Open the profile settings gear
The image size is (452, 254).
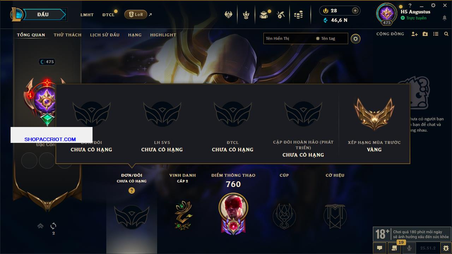point(356,38)
